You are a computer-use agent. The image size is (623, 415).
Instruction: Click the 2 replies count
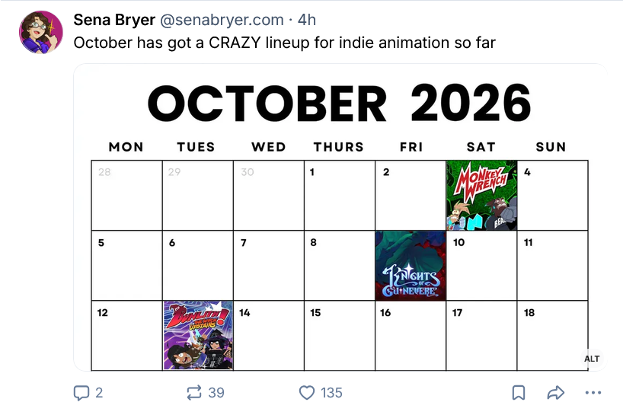click(x=99, y=393)
